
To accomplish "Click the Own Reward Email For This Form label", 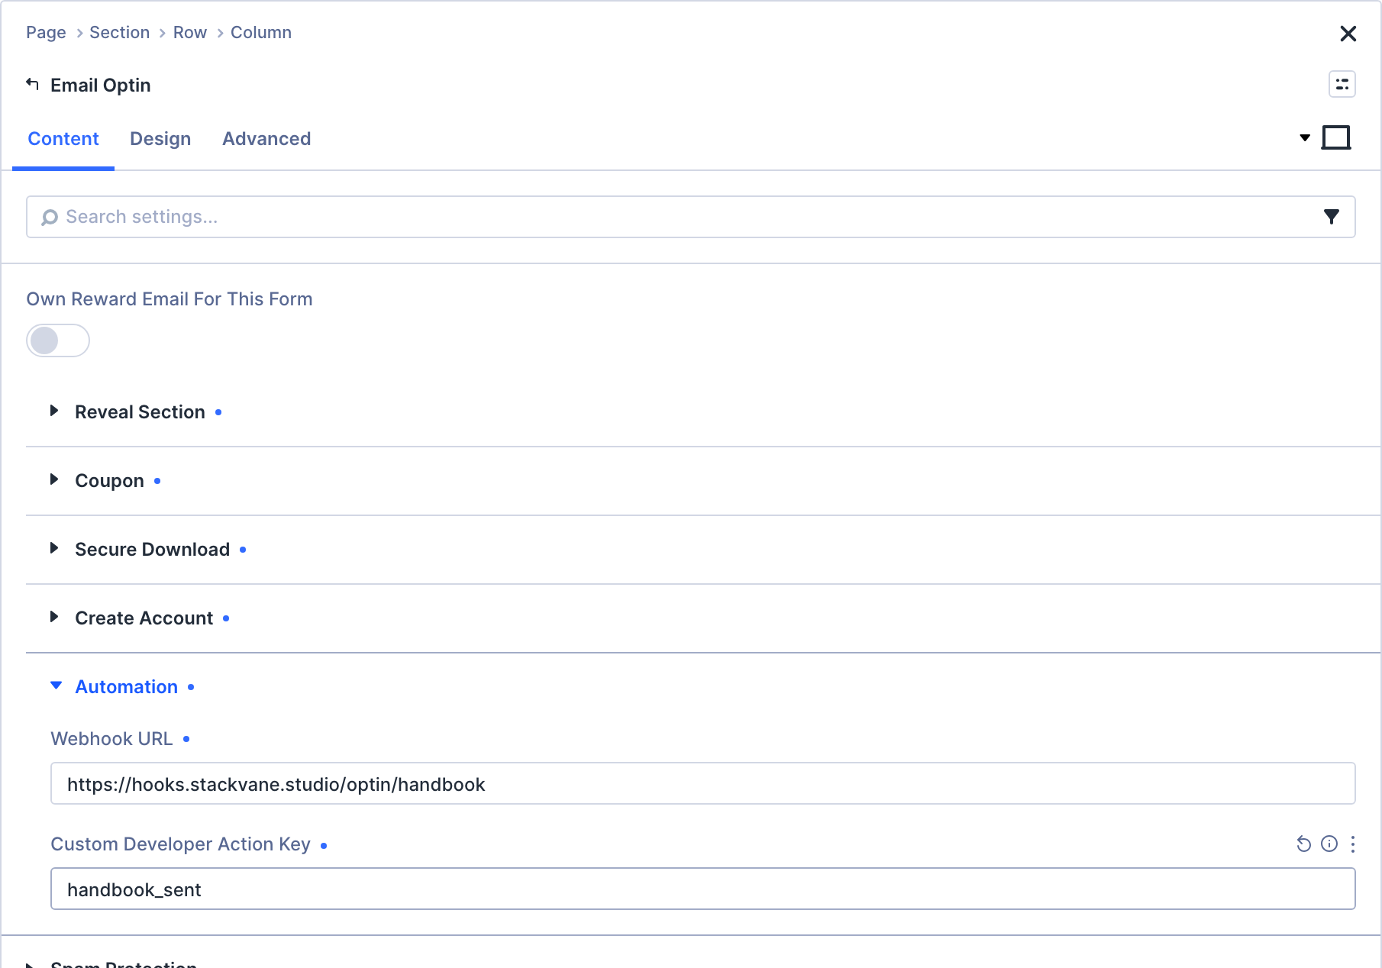I will 170,299.
